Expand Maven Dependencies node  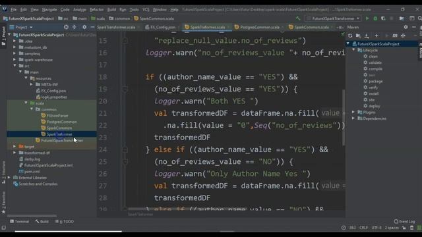click(x=353, y=118)
